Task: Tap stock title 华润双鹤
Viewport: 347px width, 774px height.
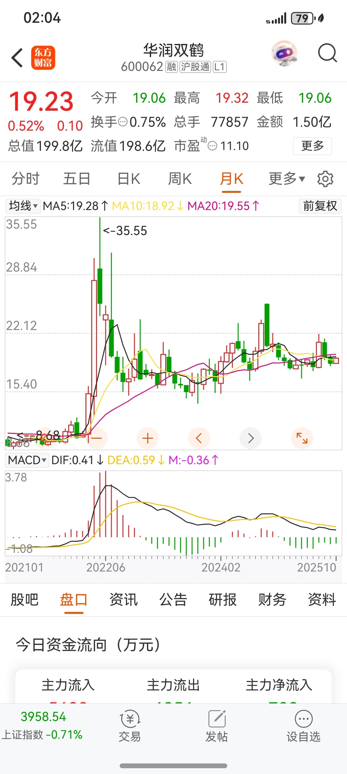Action: click(173, 50)
